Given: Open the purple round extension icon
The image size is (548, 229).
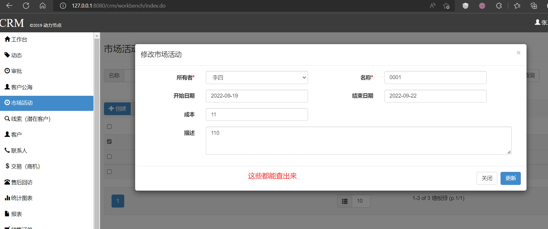Looking at the screenshot, I should [x=482, y=6].
